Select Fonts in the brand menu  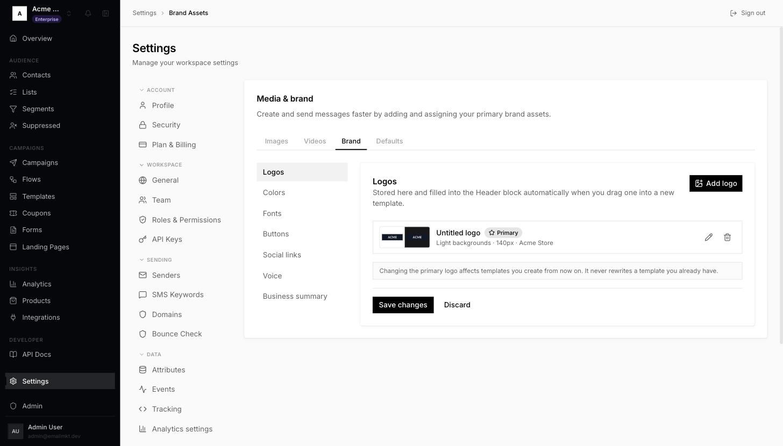302,213
